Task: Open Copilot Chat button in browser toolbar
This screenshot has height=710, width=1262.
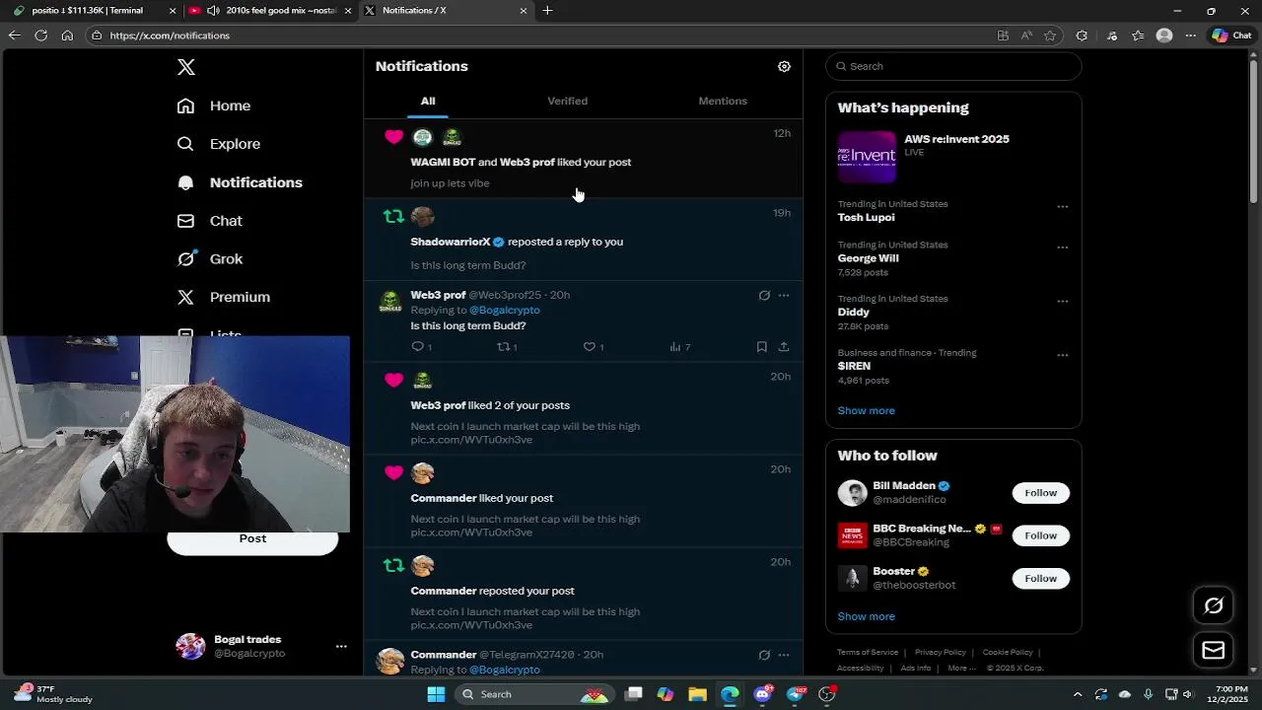Action: click(1232, 35)
